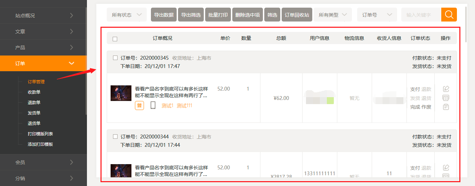Viewport: 475px width, 186px height.
Task: Click edit icon for order 2020000344
Action: [x=446, y=168]
